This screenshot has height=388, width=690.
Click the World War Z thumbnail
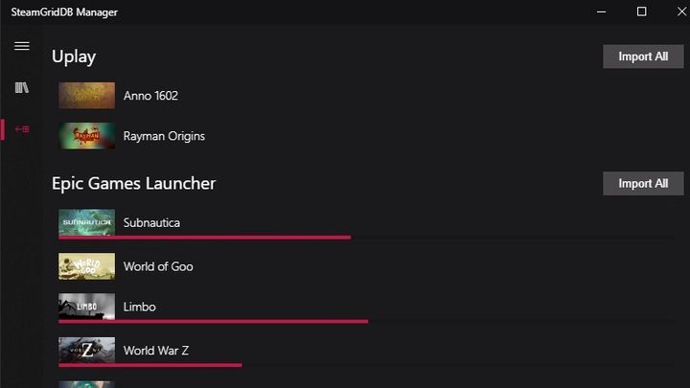pyautogui.click(x=86, y=351)
